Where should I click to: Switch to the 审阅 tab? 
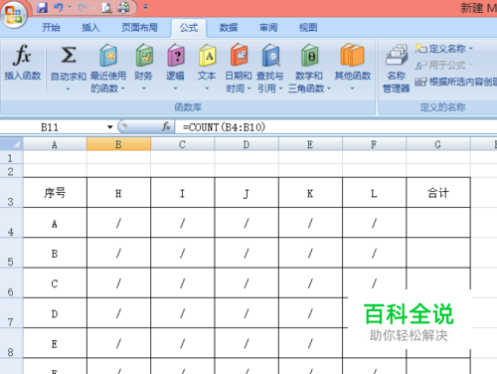[x=268, y=28]
